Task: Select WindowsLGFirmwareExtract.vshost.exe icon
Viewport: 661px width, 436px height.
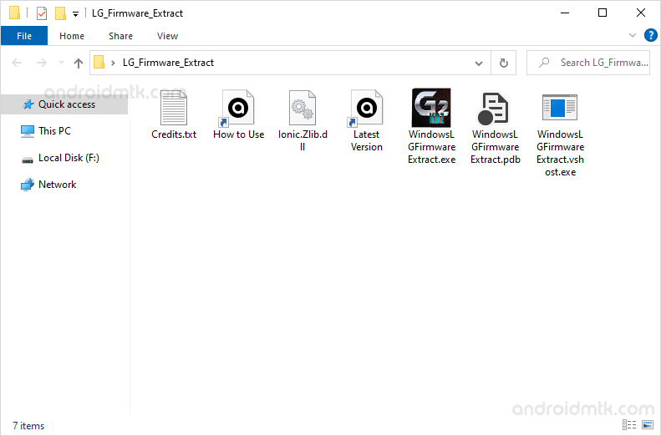Action: click(560, 108)
